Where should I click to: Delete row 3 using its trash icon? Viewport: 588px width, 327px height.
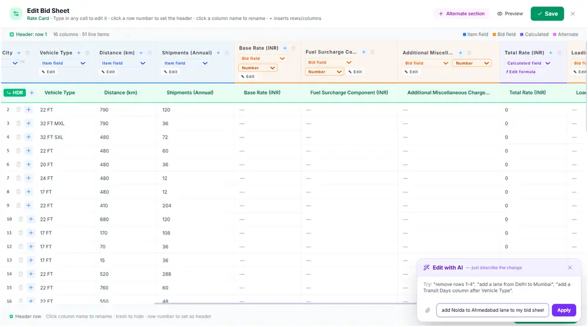click(18, 123)
